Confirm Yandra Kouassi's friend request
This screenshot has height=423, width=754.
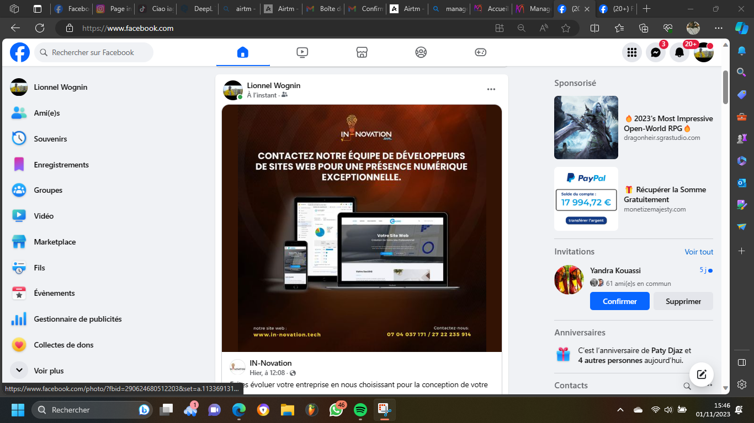pos(619,301)
